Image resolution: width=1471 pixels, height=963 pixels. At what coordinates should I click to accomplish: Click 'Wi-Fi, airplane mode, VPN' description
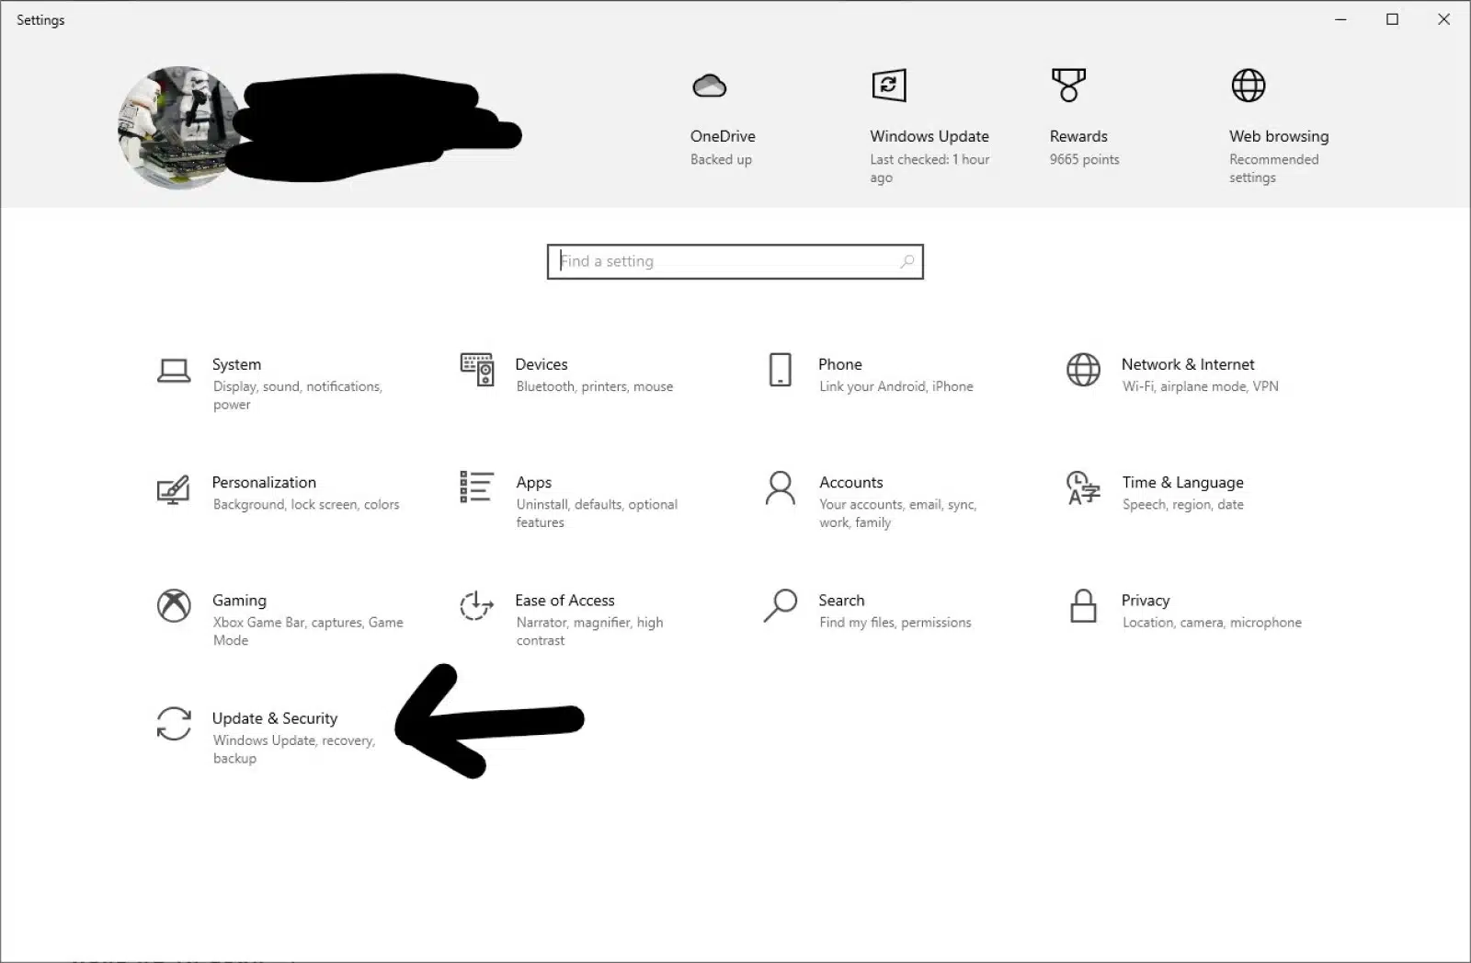1200,387
